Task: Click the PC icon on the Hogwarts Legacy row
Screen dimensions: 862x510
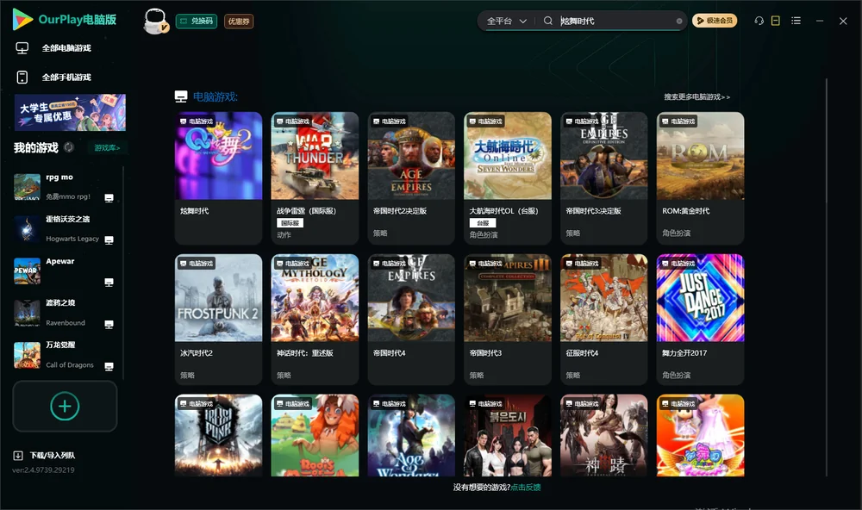Action: (109, 240)
